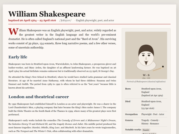This screenshot has height=134, width=179.
Task: Click '(23 Apr 1616)' in infobox
Action: pyautogui.click(x=148, y=108)
